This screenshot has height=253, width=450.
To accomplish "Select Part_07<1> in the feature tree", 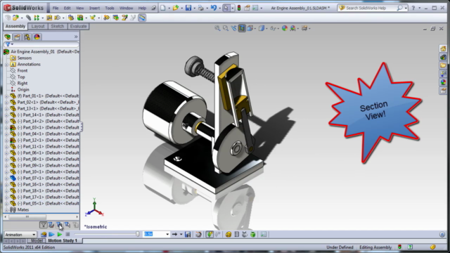I will point(44,178).
